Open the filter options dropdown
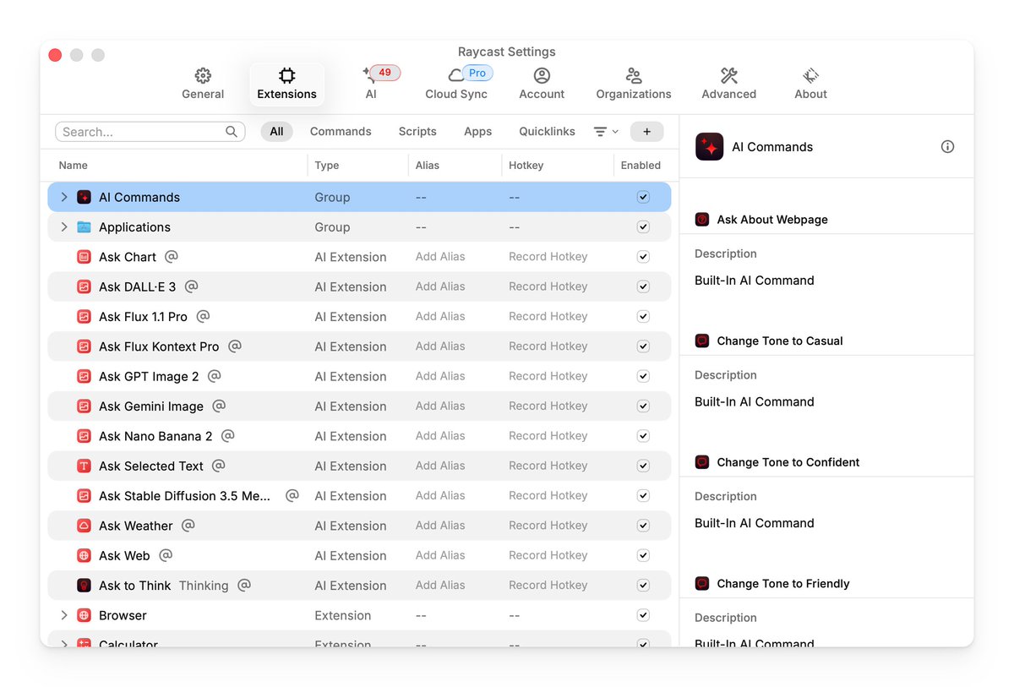This screenshot has width=1014, height=687. click(606, 132)
